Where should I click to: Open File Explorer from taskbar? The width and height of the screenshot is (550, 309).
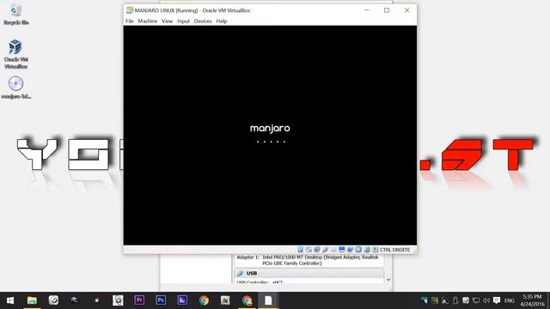[32, 300]
